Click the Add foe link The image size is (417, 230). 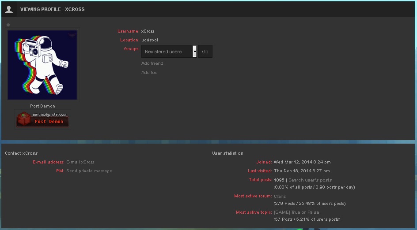pos(149,73)
